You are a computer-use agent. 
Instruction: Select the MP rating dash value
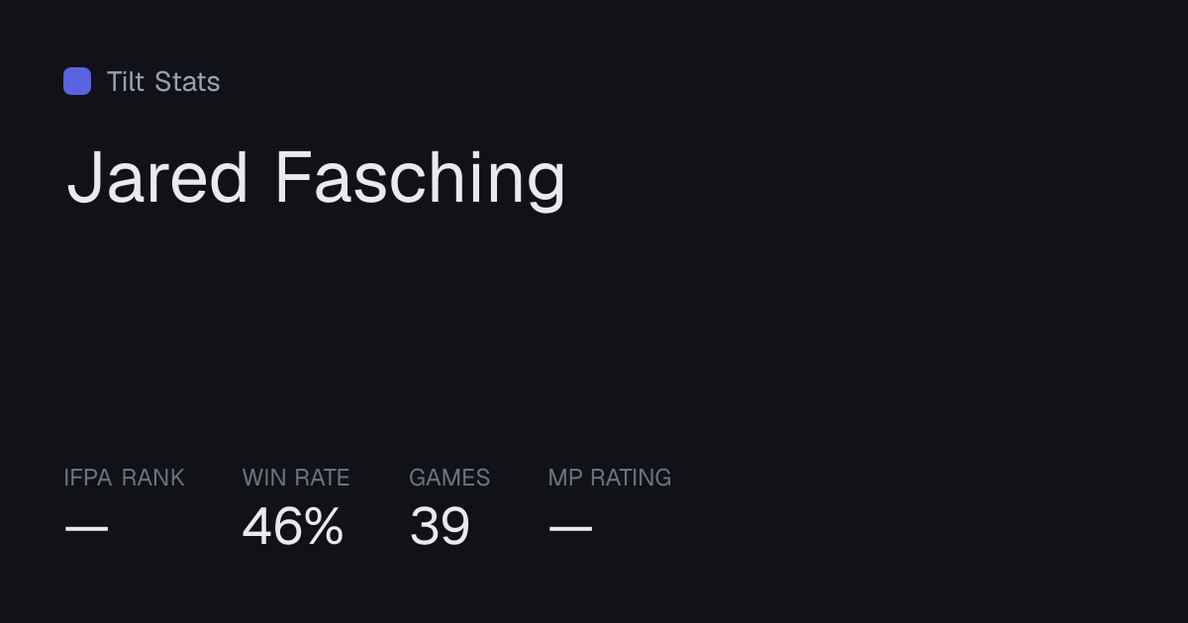[x=570, y=529]
